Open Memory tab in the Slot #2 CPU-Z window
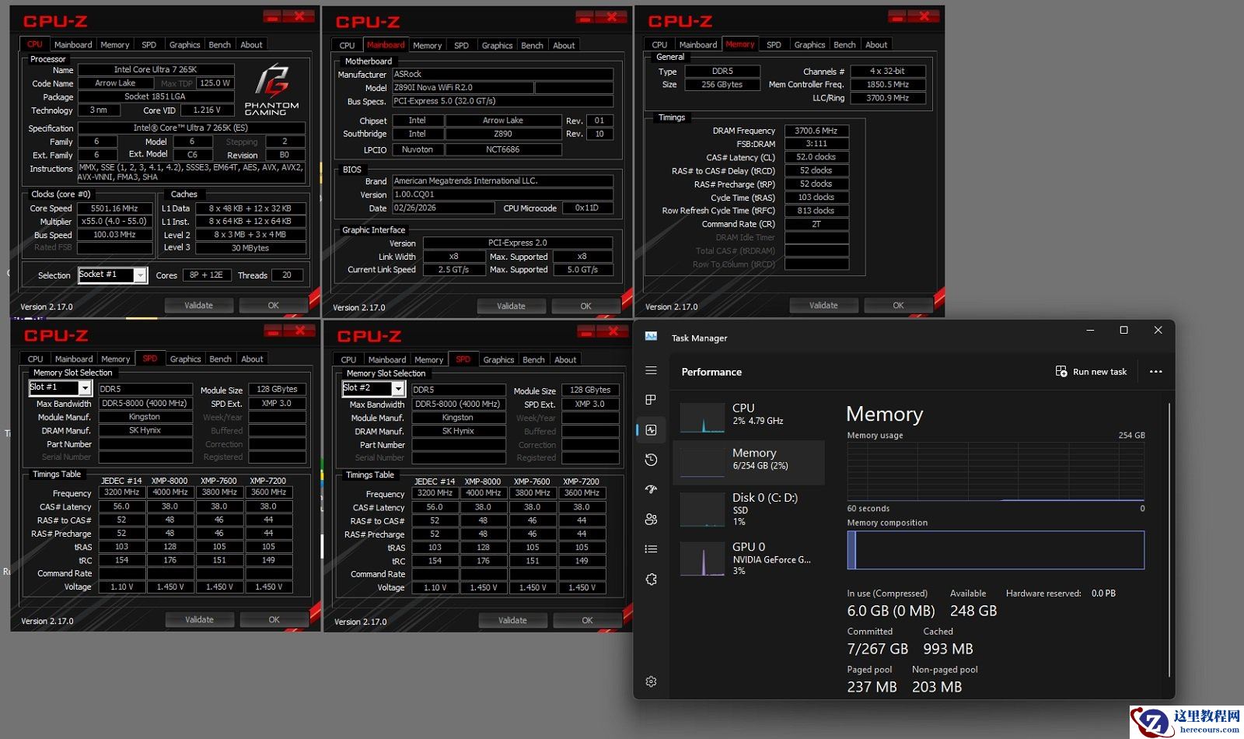The image size is (1244, 739). click(428, 359)
